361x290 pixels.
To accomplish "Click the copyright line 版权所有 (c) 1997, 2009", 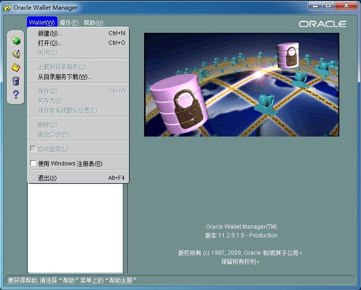I will pos(240,253).
